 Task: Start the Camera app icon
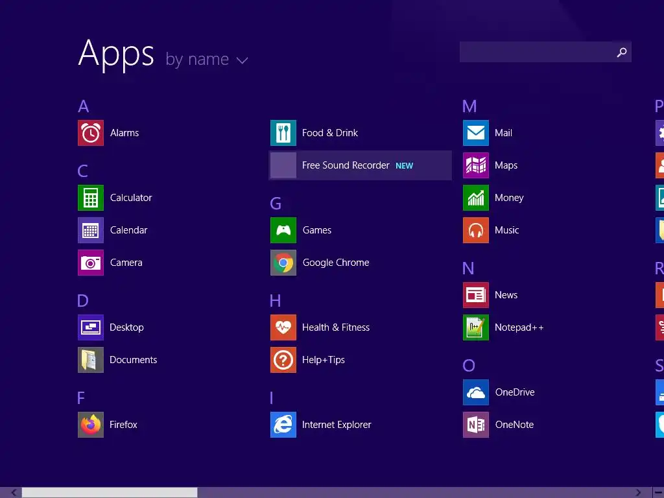(x=91, y=263)
